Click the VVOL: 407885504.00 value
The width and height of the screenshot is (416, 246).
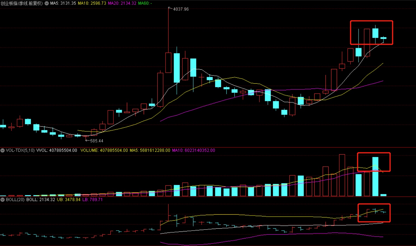point(57,150)
